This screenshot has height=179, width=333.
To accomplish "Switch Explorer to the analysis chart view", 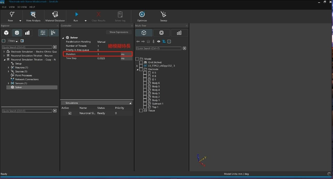I will click(27, 33).
